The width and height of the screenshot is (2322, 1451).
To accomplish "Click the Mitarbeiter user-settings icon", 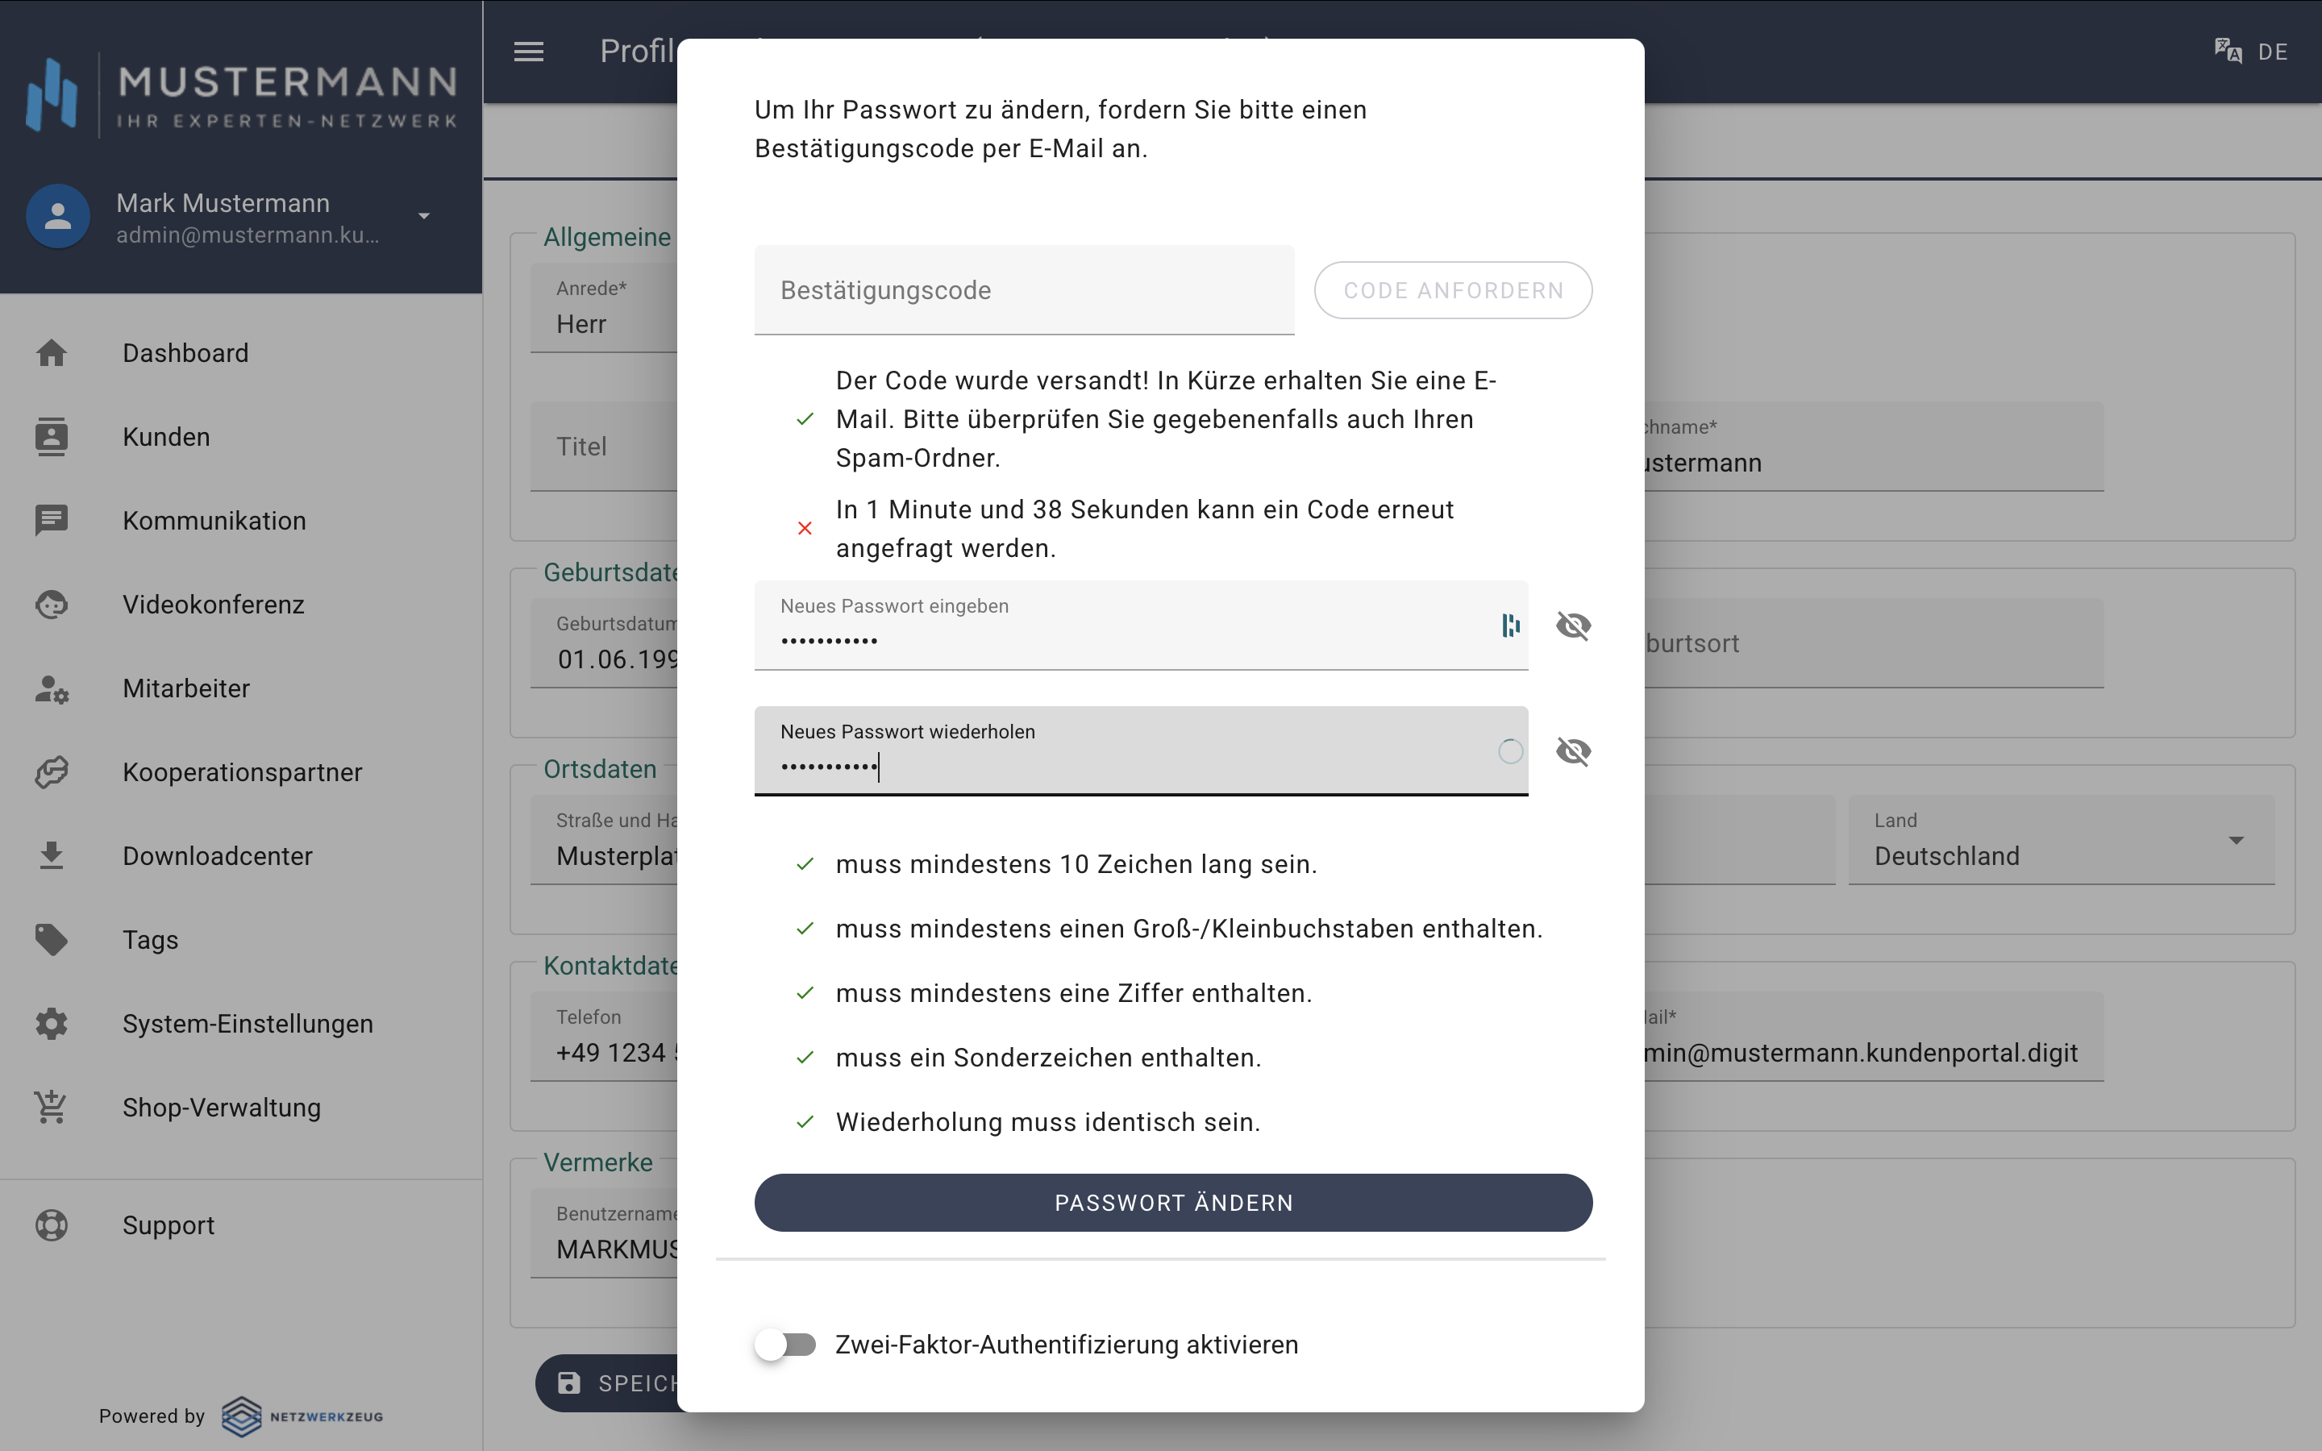I will pyautogui.click(x=52, y=688).
